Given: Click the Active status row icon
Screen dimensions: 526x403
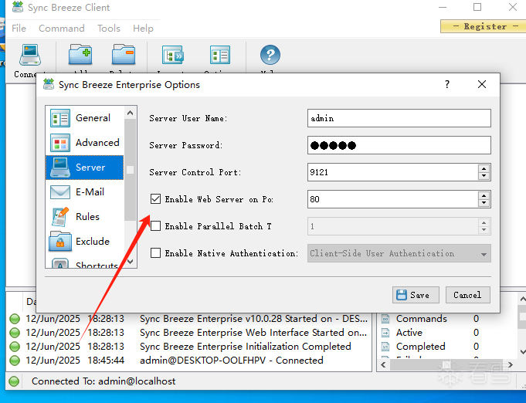Looking at the screenshot, I should [x=385, y=333].
